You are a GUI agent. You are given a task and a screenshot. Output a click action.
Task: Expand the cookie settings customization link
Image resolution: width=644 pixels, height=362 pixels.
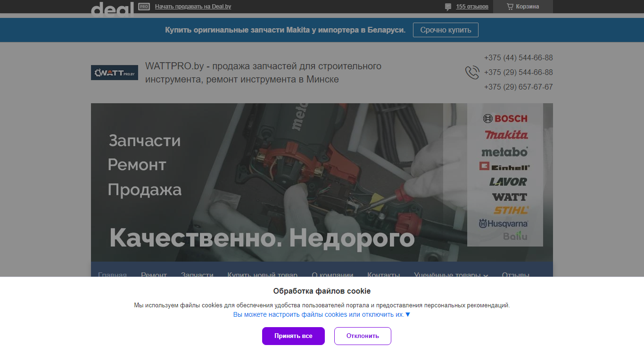[x=322, y=314]
